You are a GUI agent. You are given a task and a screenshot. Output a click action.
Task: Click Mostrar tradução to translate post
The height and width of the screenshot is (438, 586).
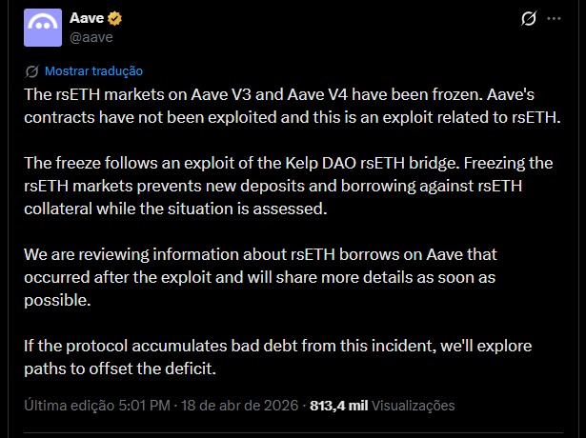93,71
